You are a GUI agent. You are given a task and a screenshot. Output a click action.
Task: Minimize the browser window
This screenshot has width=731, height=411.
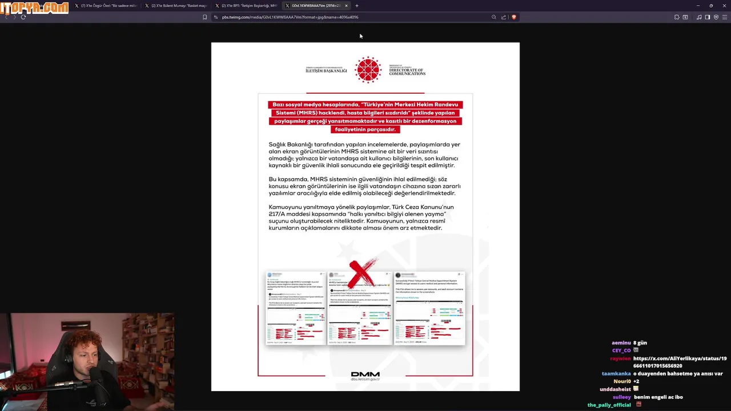point(698,6)
